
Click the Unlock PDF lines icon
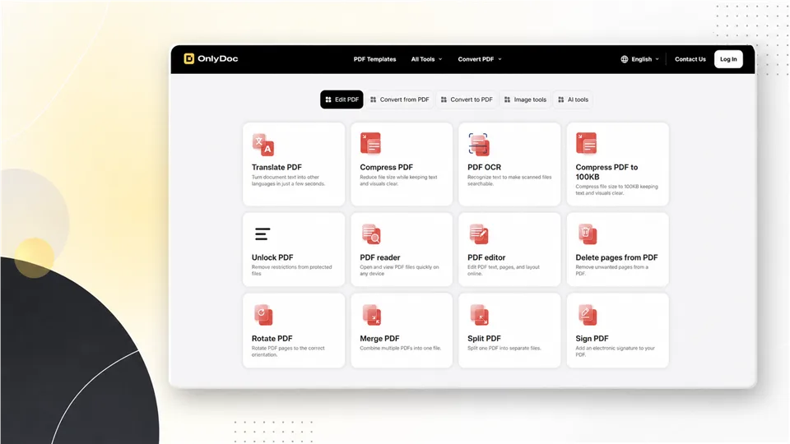(263, 234)
